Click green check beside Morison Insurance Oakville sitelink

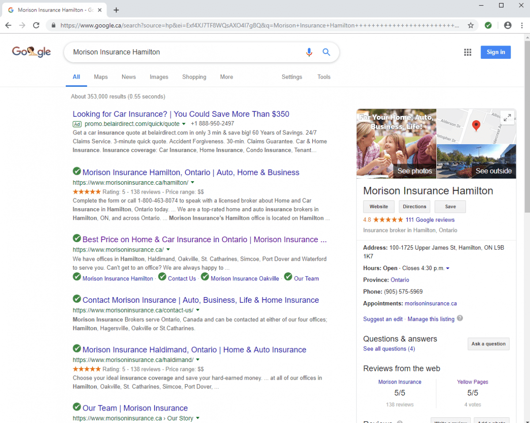click(x=205, y=277)
